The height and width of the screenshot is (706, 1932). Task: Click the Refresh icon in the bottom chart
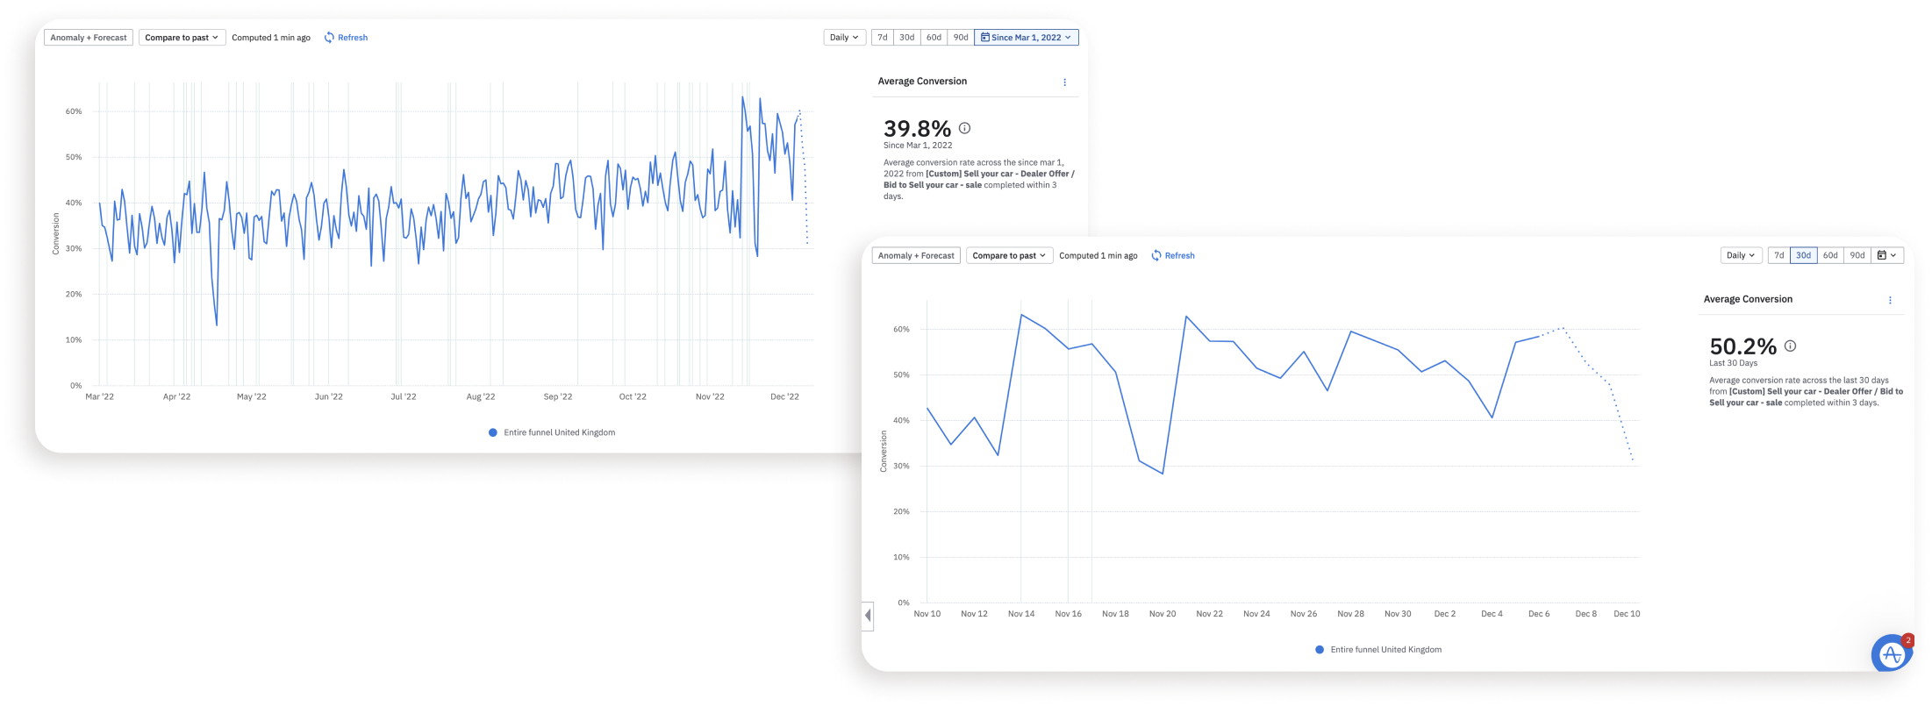1156,256
